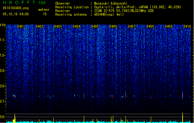
Task: Click the meteor count value 15
Action: coord(45,14)
